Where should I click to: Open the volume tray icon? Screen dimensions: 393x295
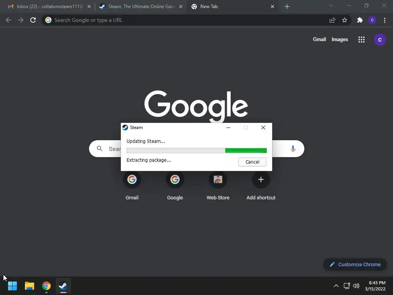click(356, 286)
